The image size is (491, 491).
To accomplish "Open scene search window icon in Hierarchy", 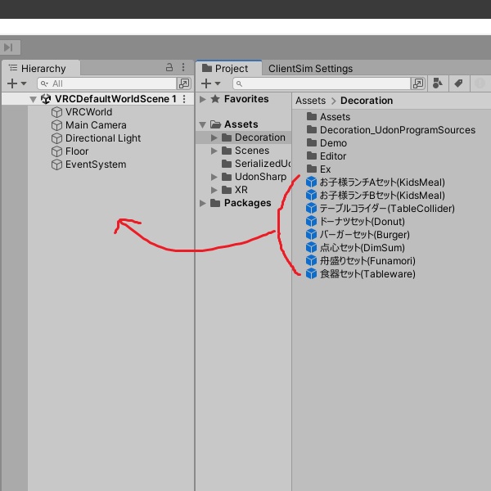I will [184, 83].
